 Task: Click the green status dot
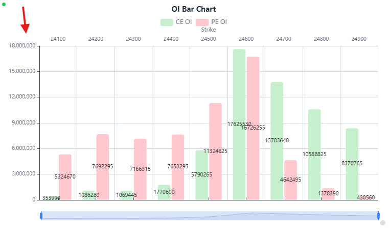(4, 4)
